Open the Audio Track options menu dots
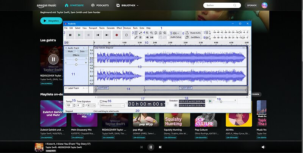 [87, 48]
